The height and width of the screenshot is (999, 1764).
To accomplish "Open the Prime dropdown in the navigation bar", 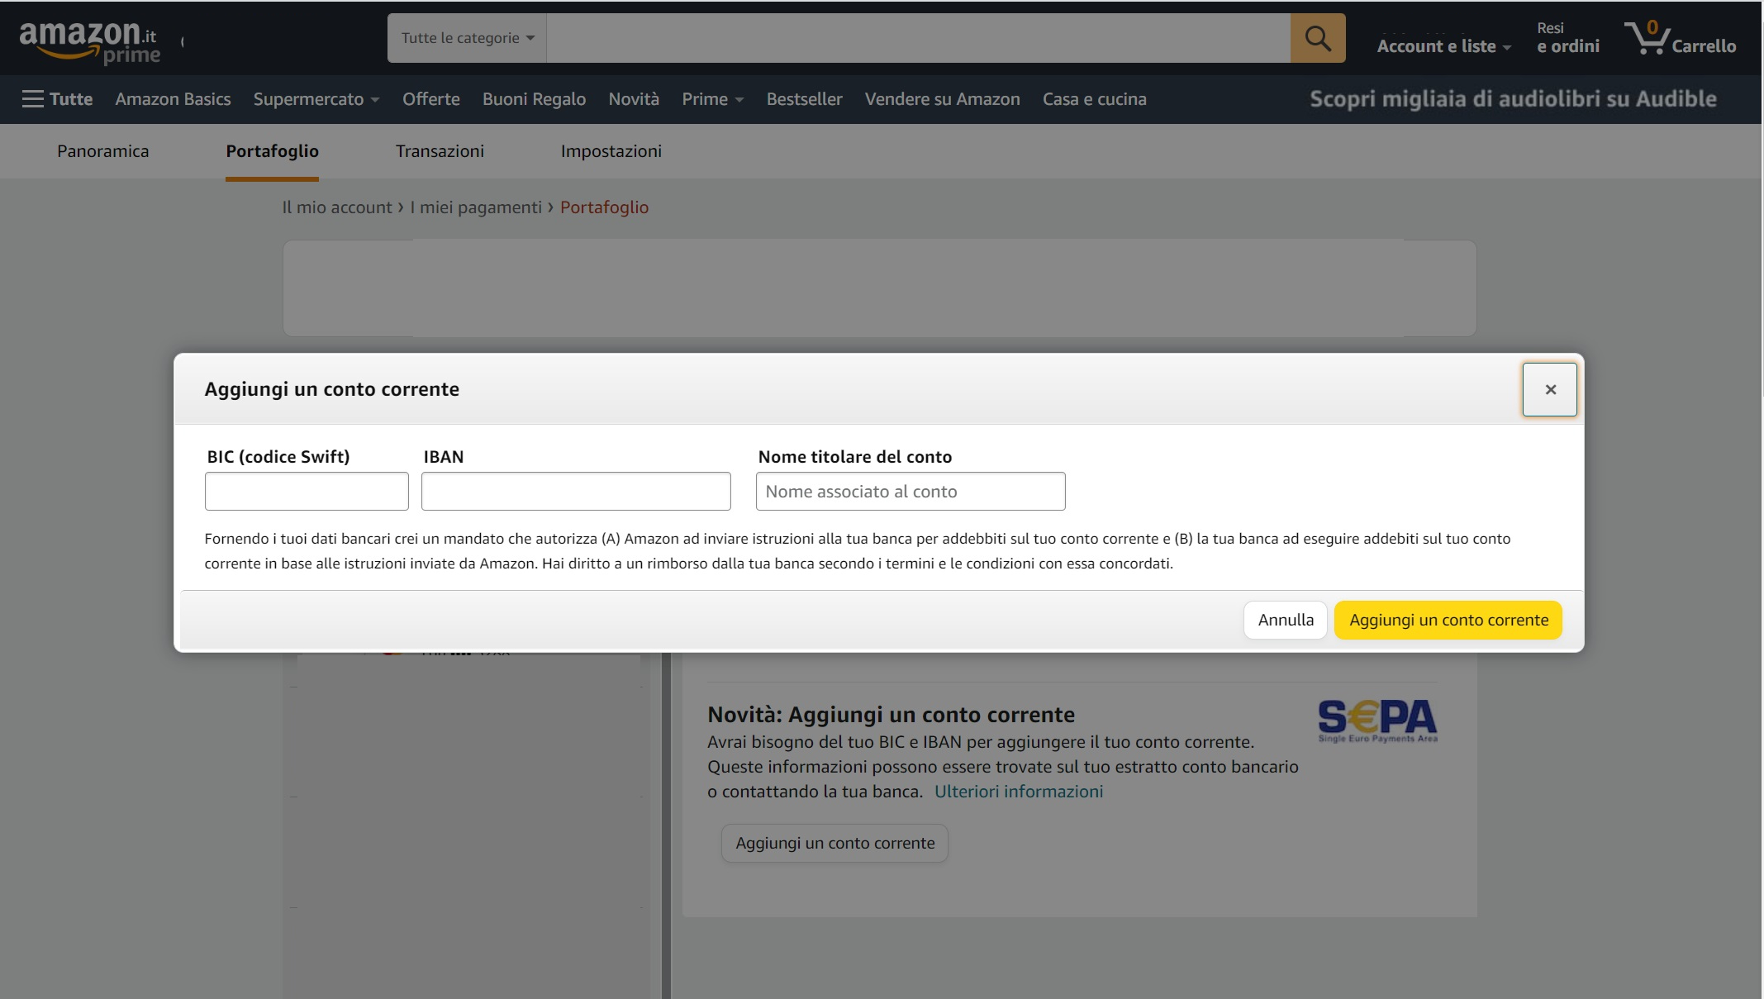I will click(x=711, y=98).
